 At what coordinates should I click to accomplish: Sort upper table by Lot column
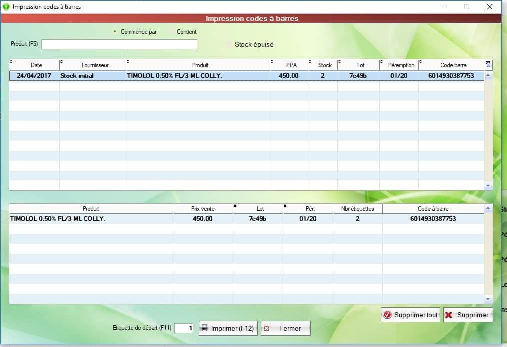coord(358,65)
